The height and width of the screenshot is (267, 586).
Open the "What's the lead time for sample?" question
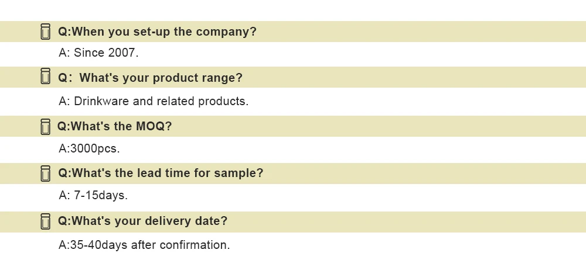click(160, 174)
